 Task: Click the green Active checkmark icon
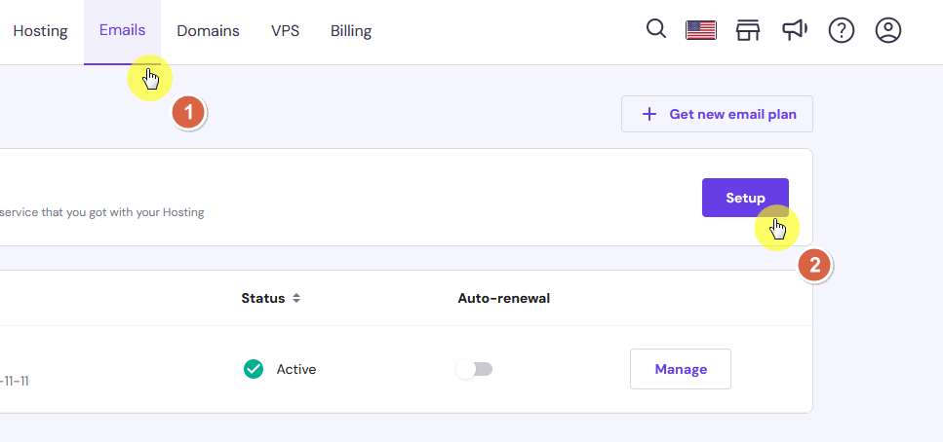coord(254,369)
